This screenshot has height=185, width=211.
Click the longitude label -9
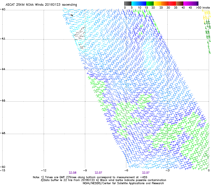[85, 170]
